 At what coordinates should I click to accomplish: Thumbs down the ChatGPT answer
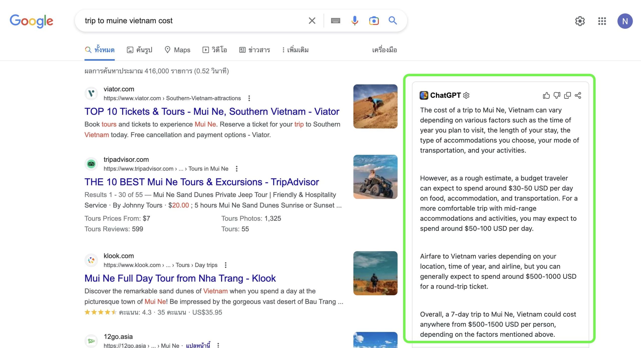point(557,95)
